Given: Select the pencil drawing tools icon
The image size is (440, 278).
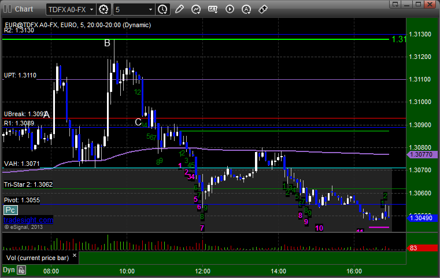Looking at the screenshot, I should point(179,9).
